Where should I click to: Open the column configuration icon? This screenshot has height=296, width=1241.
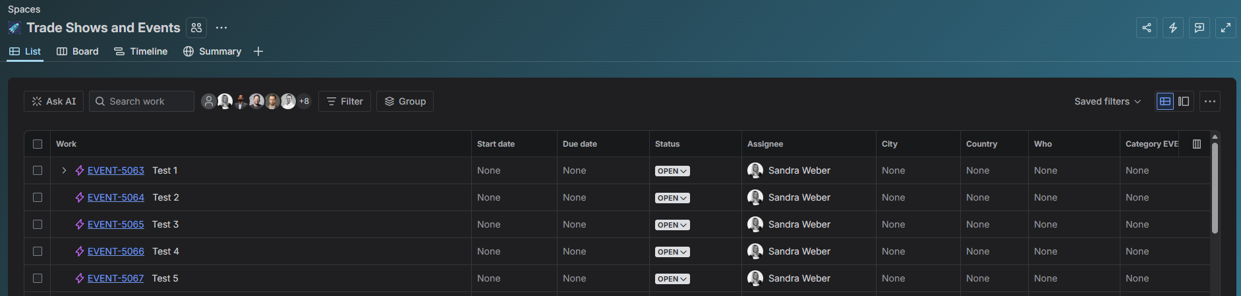pos(1197,144)
